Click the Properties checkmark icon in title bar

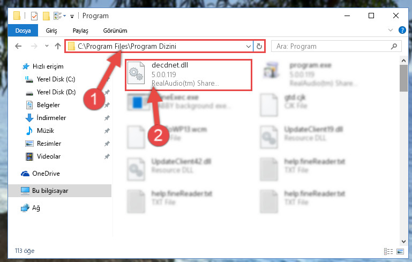pos(34,16)
